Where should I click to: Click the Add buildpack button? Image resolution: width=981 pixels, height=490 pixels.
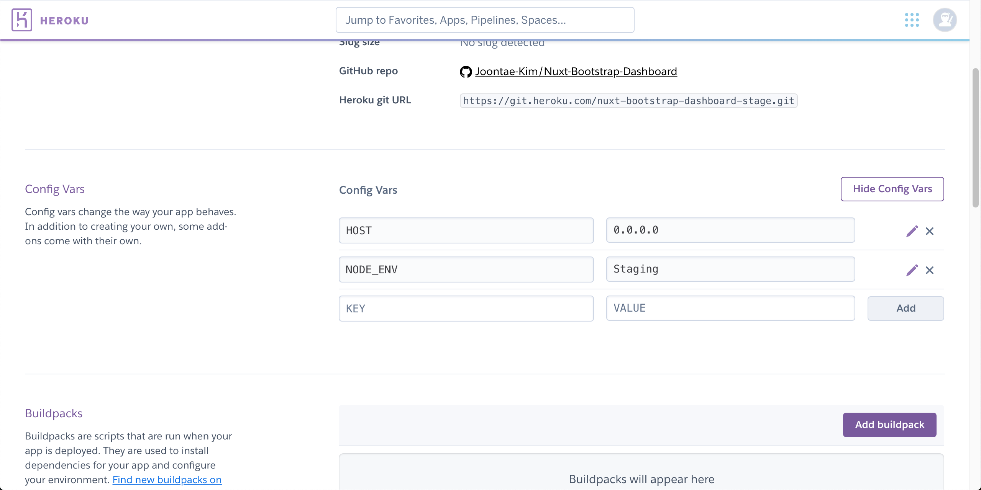(889, 425)
